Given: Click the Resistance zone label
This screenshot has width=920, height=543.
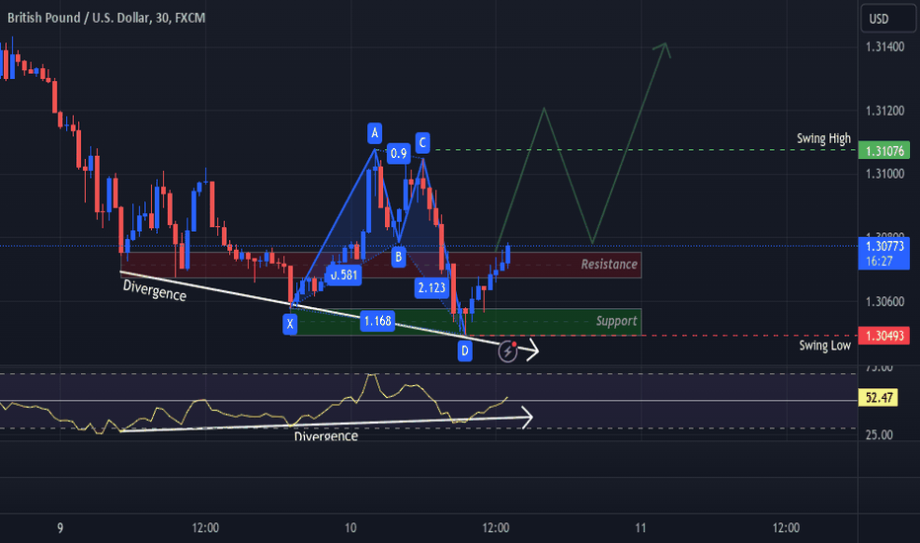Looking at the screenshot, I should point(609,265).
